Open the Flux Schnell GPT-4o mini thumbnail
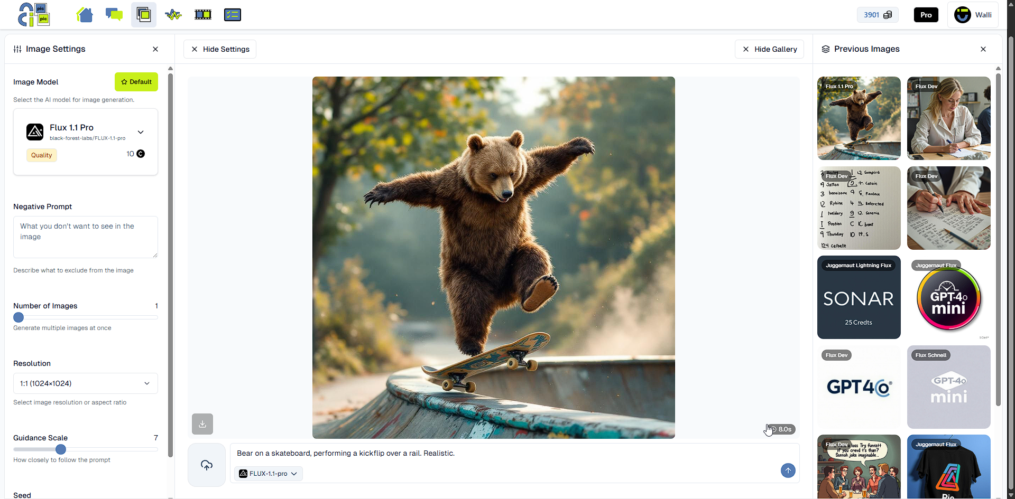Image resolution: width=1015 pixels, height=499 pixels. [949, 387]
